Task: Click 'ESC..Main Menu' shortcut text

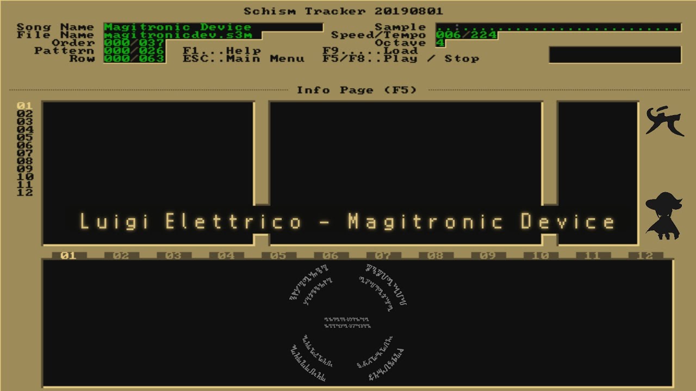Action: point(244,59)
